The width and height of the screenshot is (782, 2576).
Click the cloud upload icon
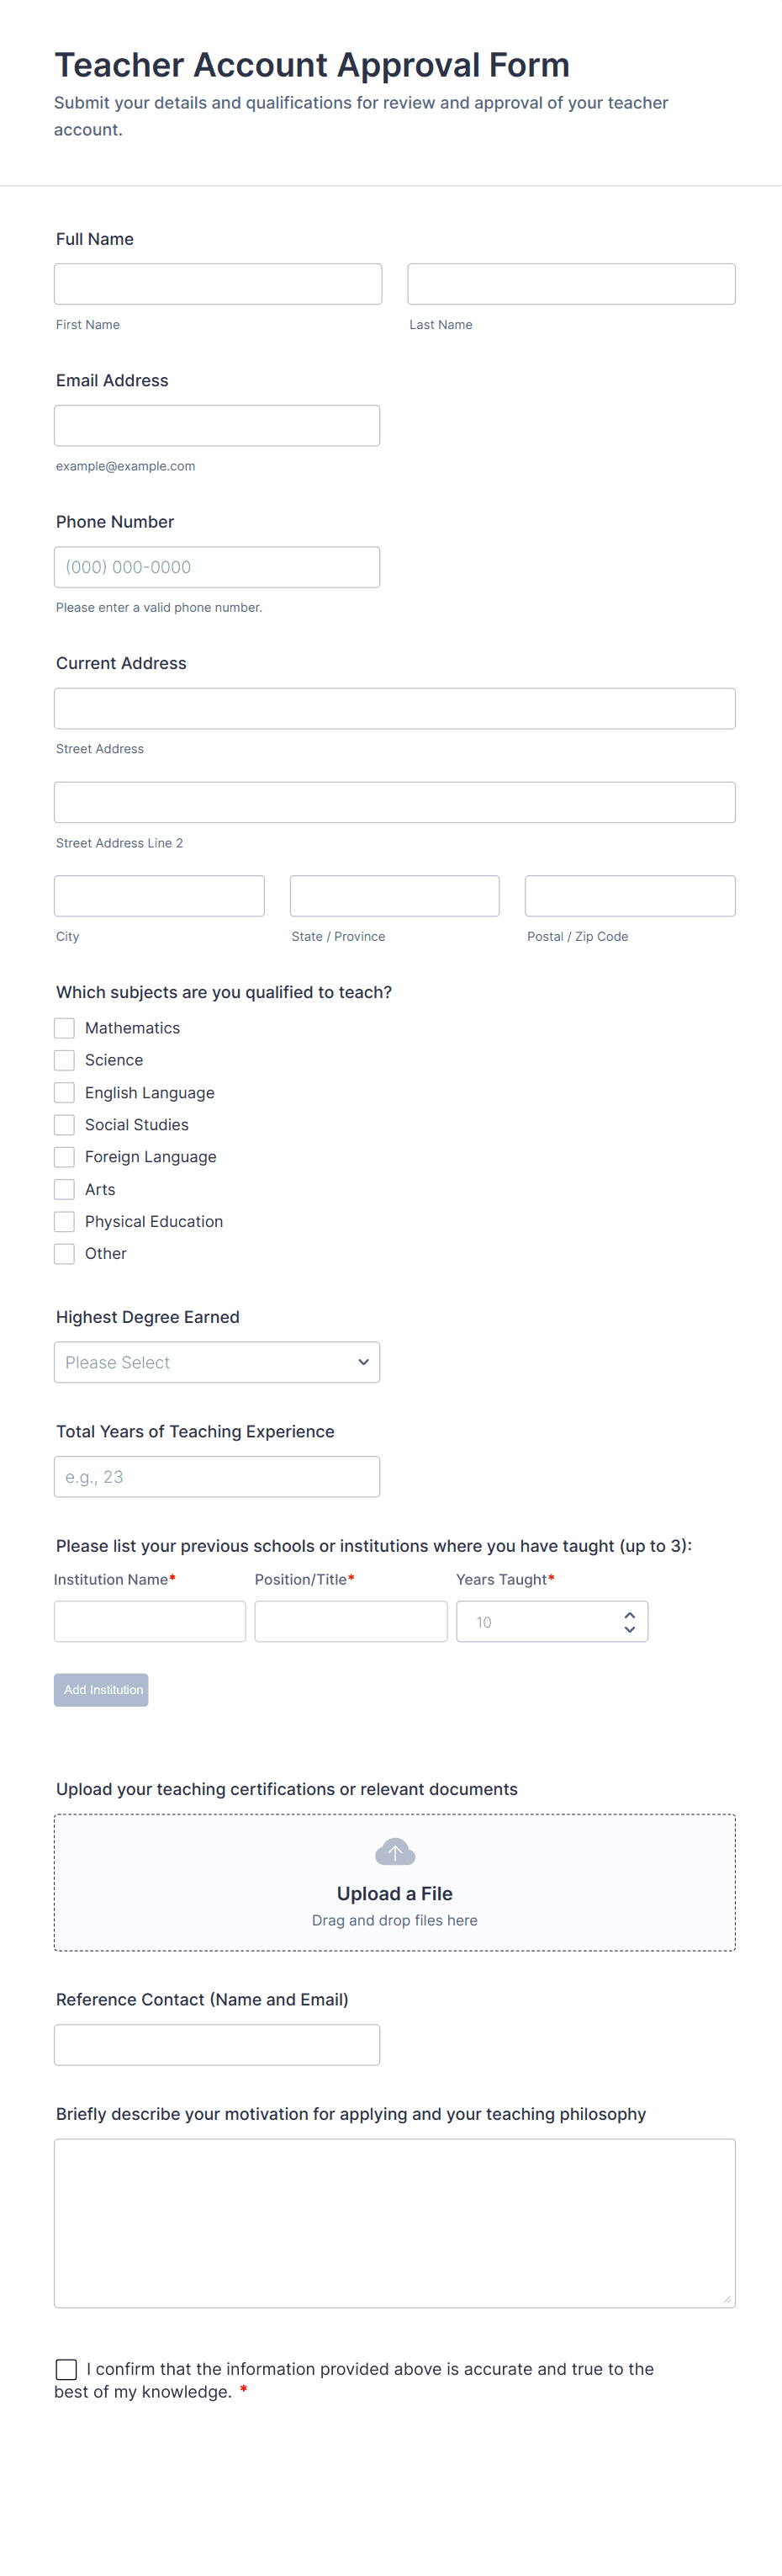tap(394, 1852)
